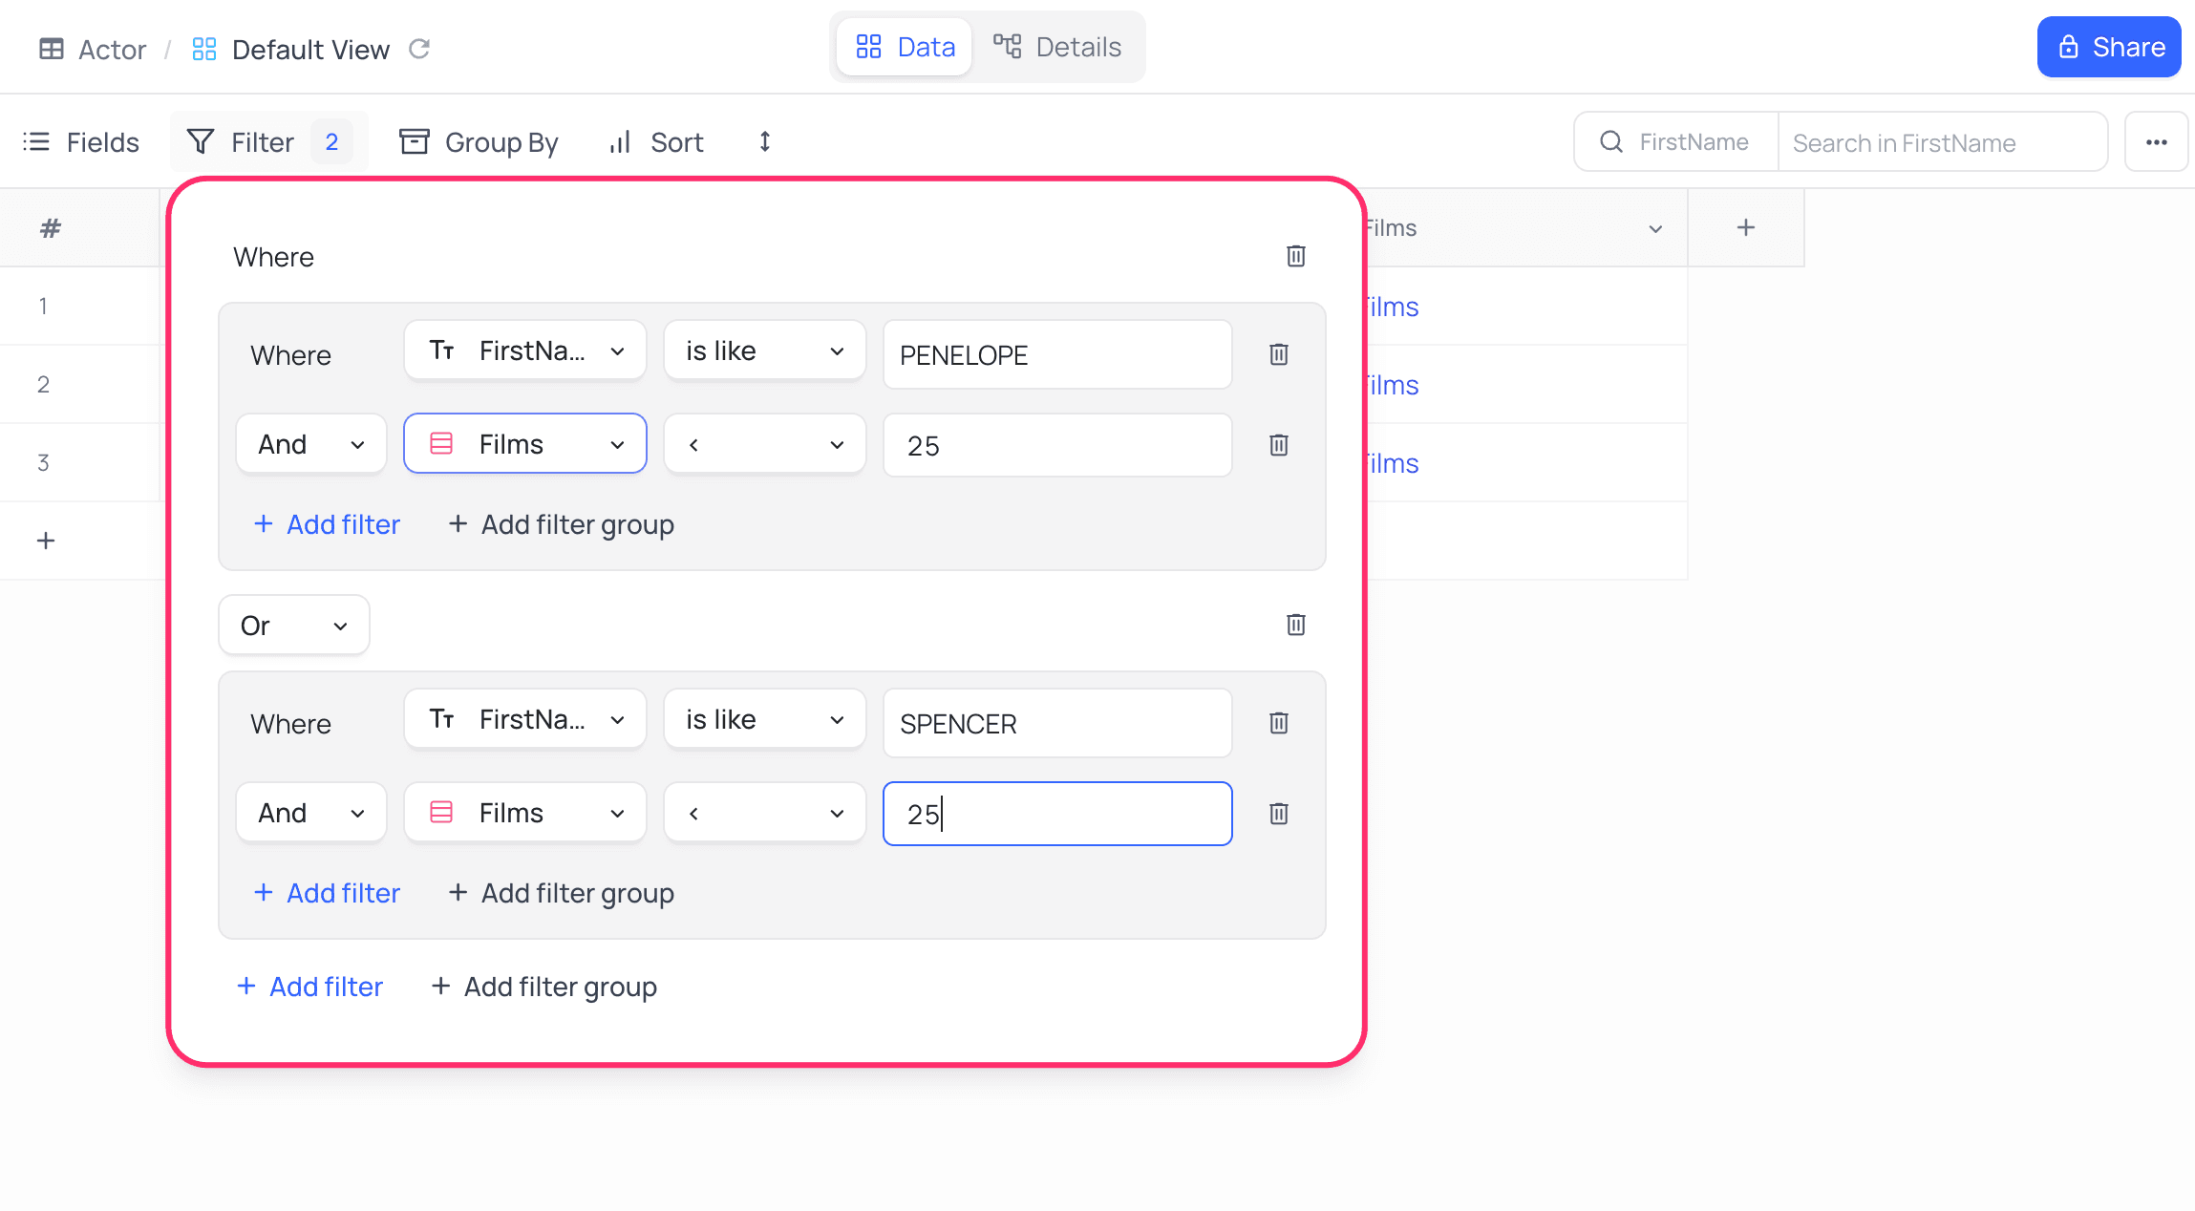
Task: Add a new column with the plus header button
Action: [x=1745, y=227]
